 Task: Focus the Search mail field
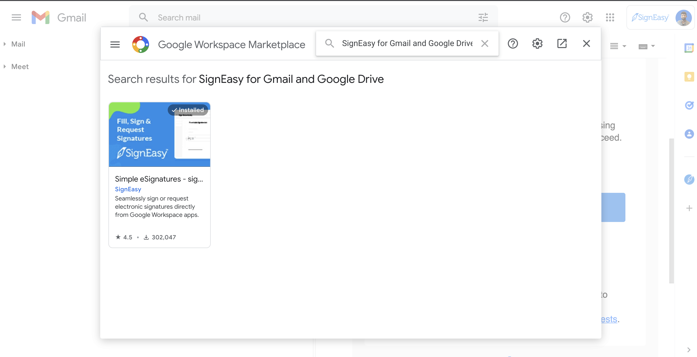click(x=313, y=18)
